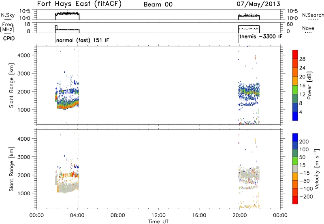Click the '60' Nave axis tick
This screenshot has height=224, width=324.
290,24
